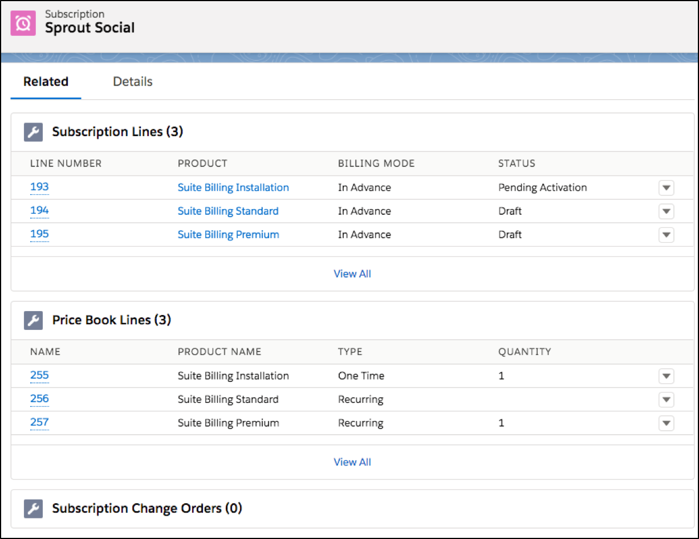Open price book line 257

pyautogui.click(x=39, y=423)
